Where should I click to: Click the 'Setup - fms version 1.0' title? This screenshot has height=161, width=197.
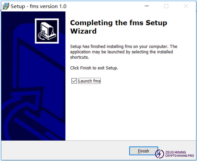pyautogui.click(x=38, y=6)
